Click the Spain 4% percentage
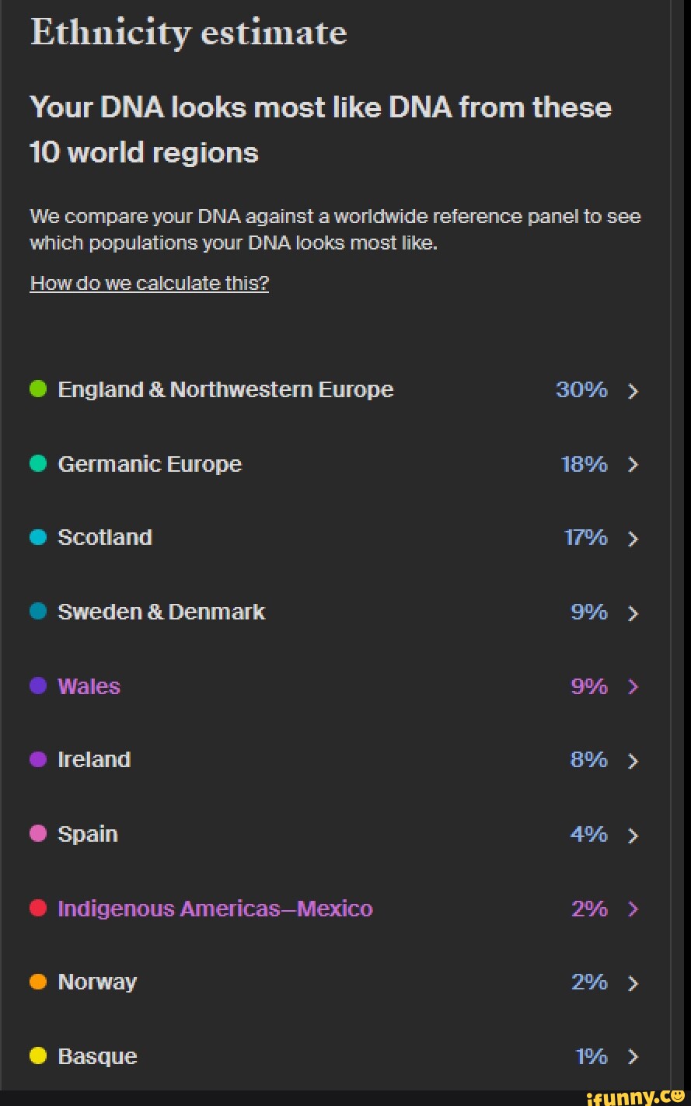This screenshot has width=691, height=1106. pyautogui.click(x=590, y=834)
